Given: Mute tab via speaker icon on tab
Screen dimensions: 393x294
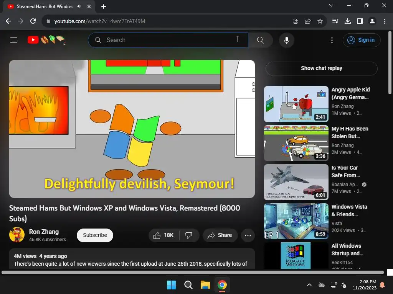Looking at the screenshot, I should tap(79, 7).
